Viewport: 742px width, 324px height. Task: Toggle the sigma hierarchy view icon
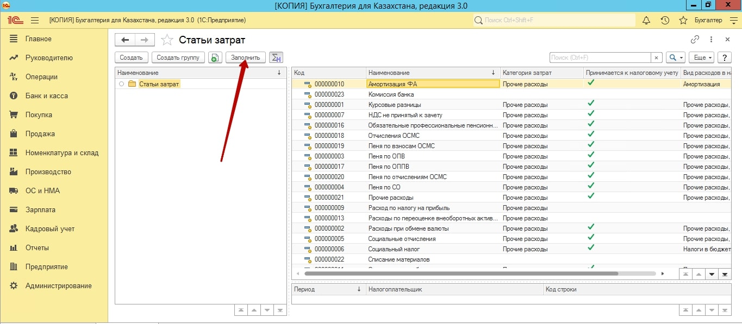[276, 58]
